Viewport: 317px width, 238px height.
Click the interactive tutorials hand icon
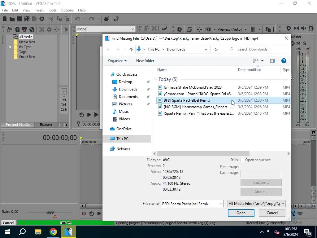[106, 19]
